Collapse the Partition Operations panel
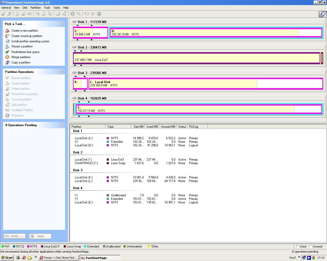The height and width of the screenshot is (261, 327). click(x=61, y=72)
